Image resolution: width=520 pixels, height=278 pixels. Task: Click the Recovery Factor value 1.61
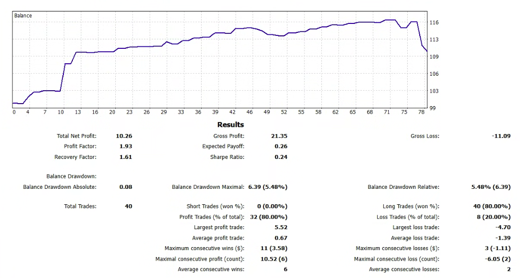125,157
